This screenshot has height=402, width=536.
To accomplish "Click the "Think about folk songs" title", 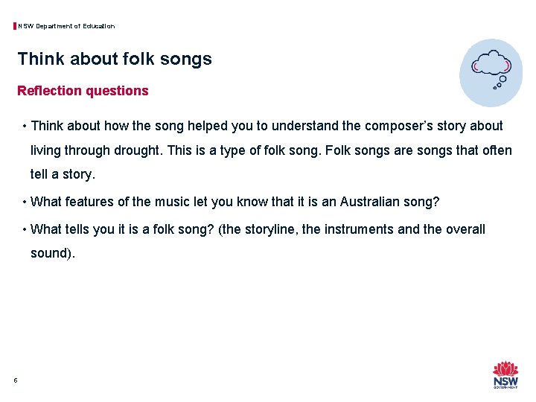I will coord(115,59).
